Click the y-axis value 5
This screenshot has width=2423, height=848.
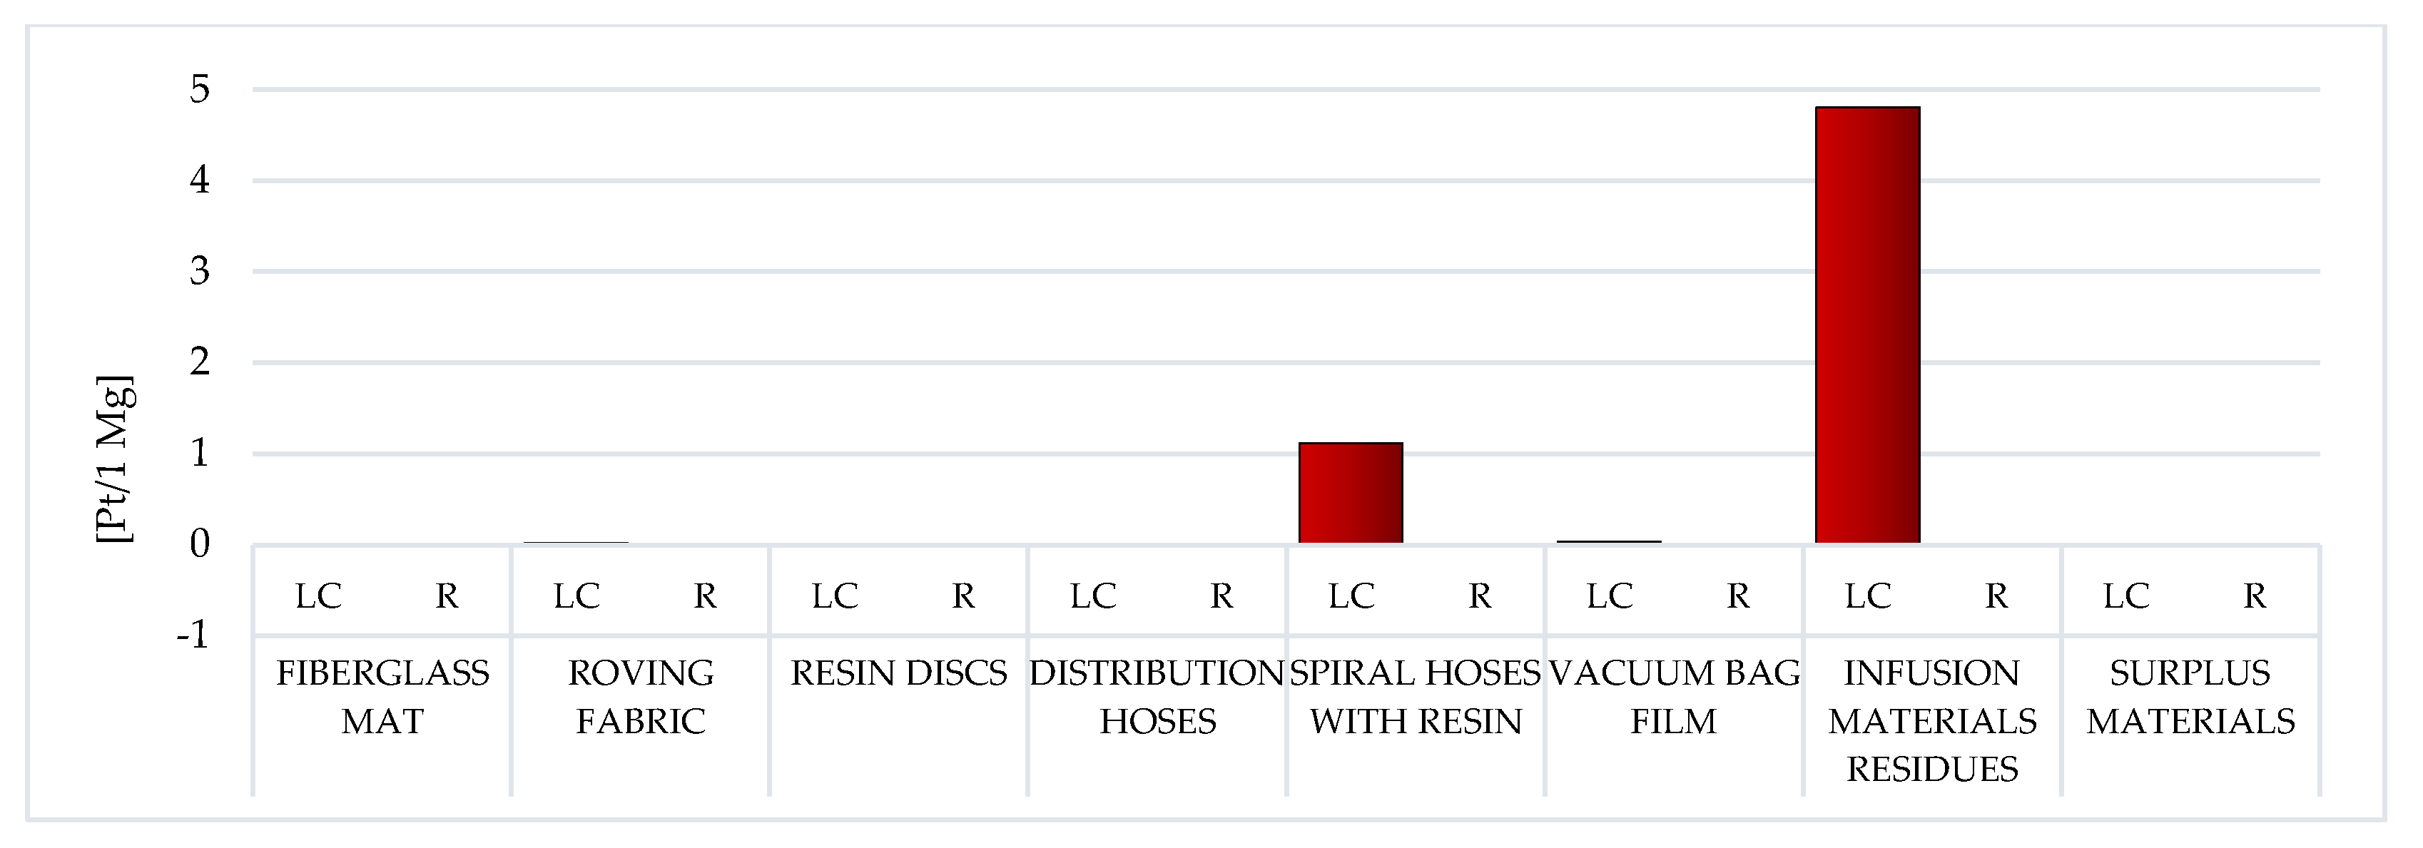tap(199, 91)
